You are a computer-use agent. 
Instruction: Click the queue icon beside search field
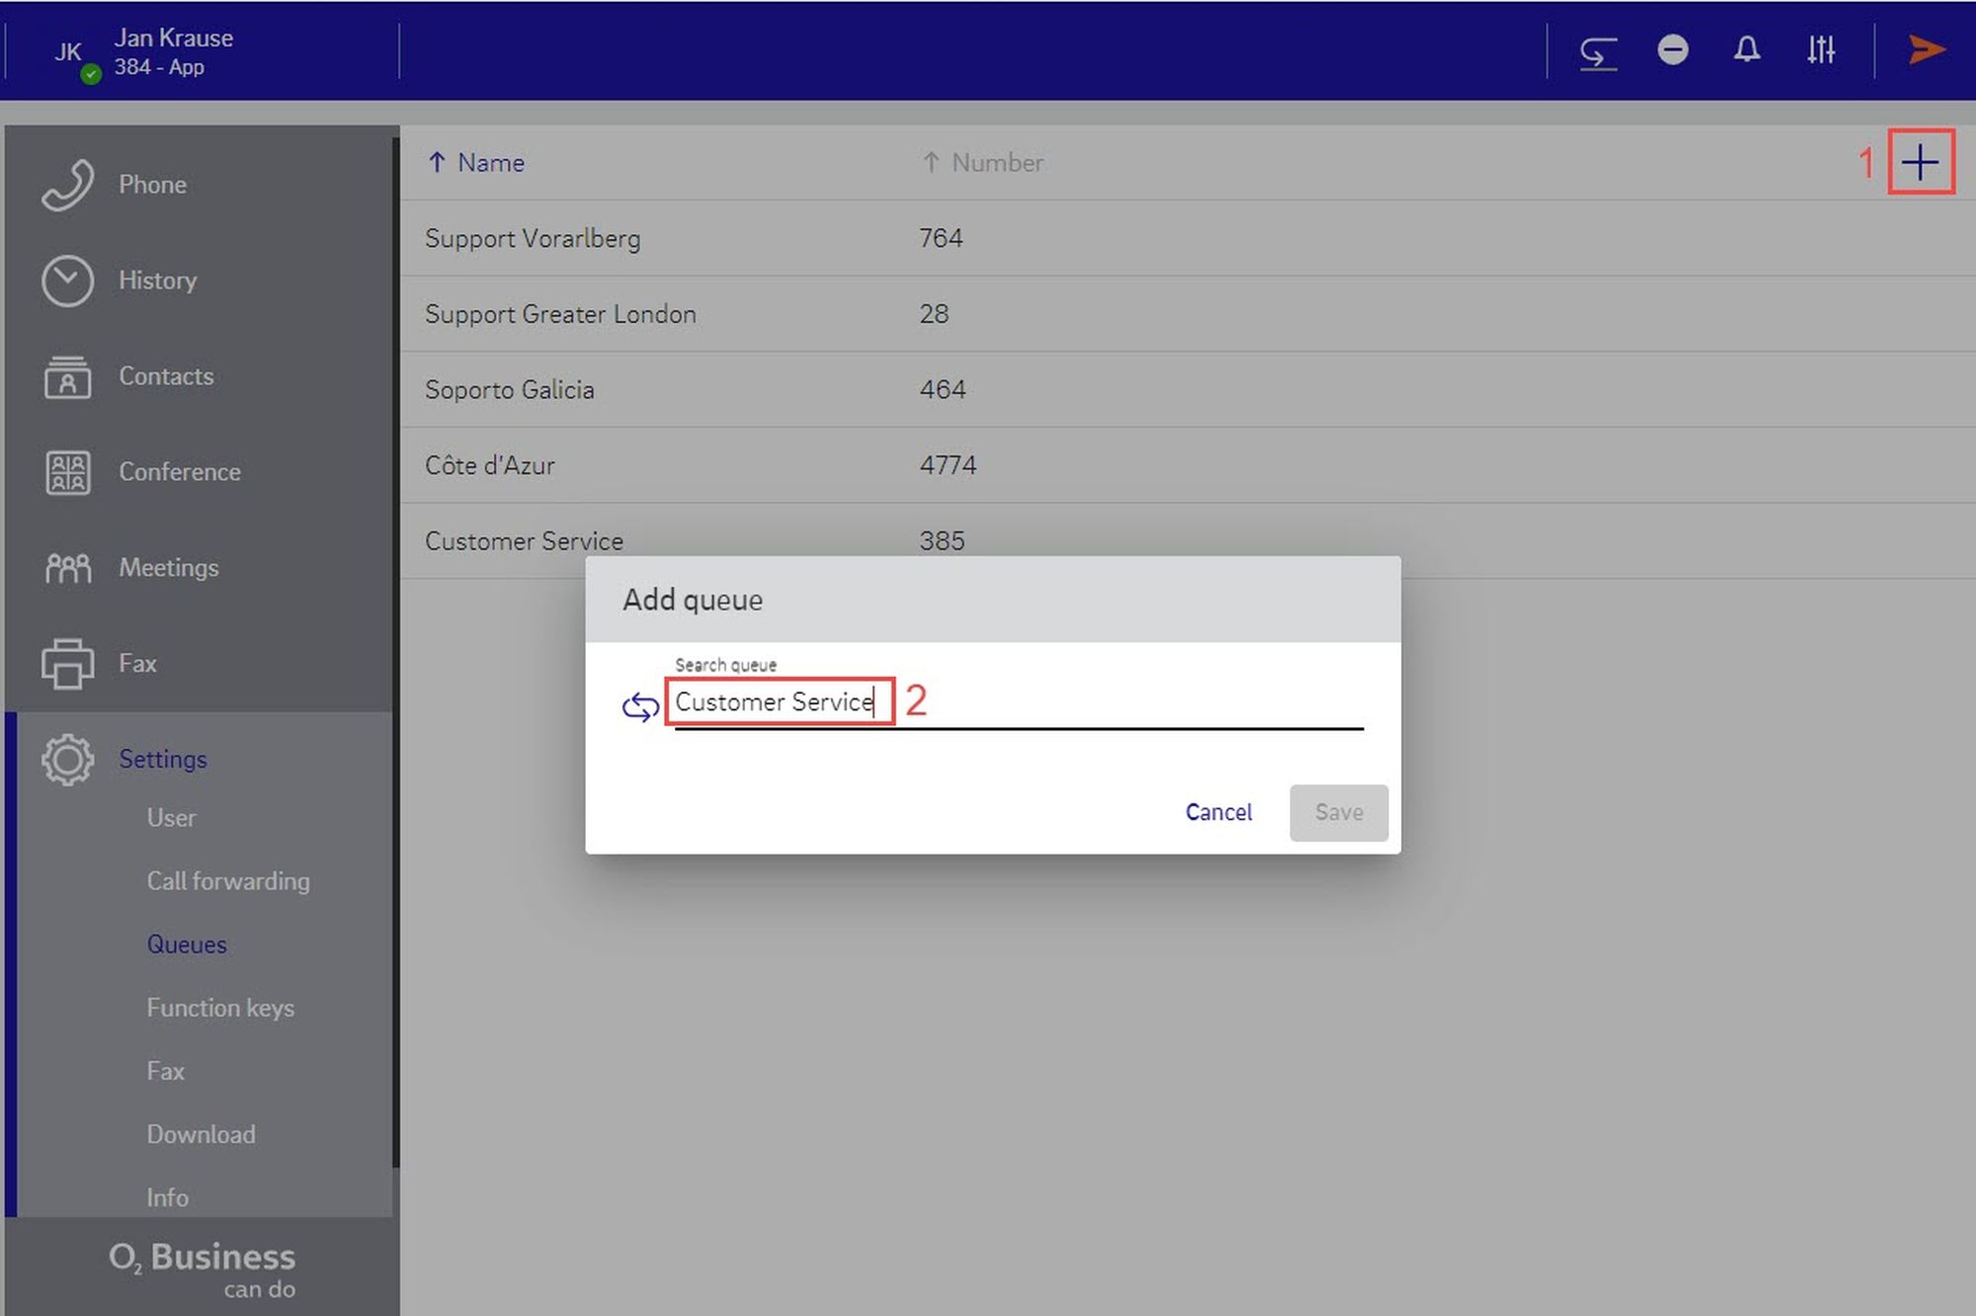640,706
